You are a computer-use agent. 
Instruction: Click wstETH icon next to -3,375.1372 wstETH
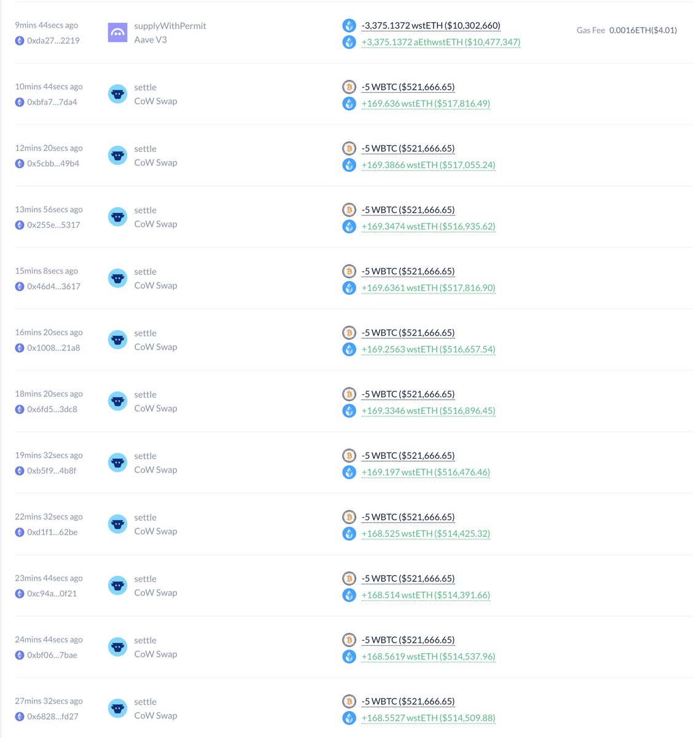349,26
